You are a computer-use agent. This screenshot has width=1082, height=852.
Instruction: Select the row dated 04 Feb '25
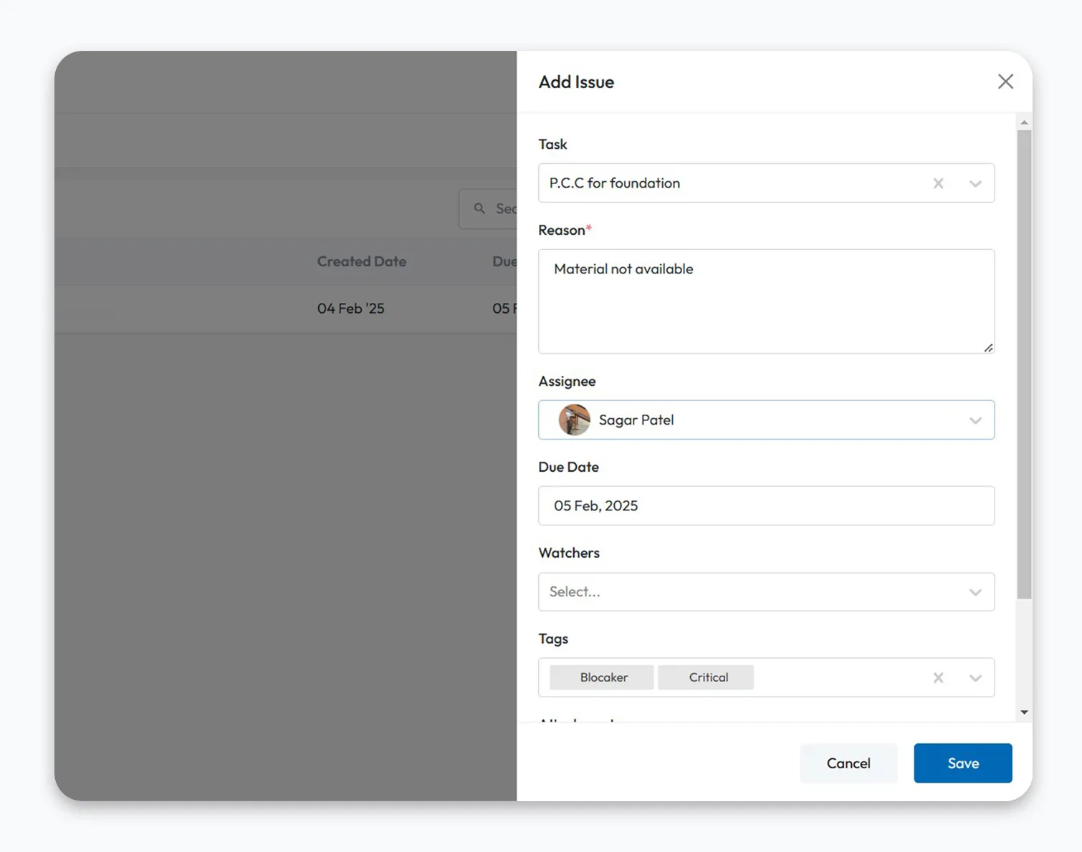(x=350, y=309)
